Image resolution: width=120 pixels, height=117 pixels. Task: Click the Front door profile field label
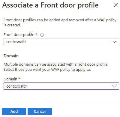click(19, 35)
